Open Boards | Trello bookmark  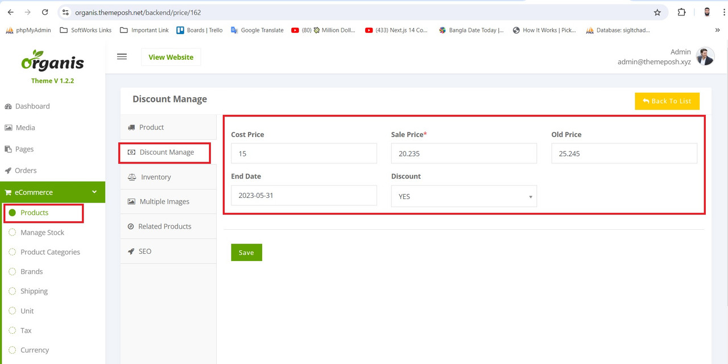200,30
